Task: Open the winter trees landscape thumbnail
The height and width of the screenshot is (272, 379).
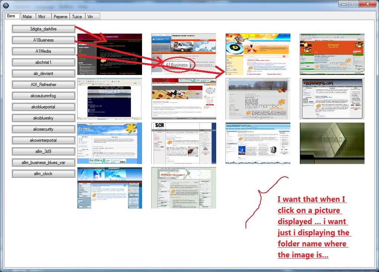Action: click(258, 99)
